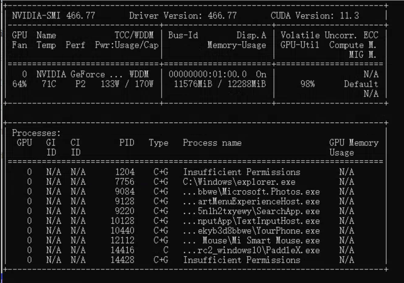Click the GPU Memory Usage column header
The width and height of the screenshot is (404, 283).
[354, 148]
